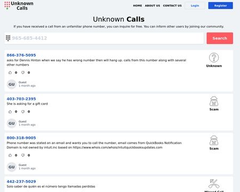Click GU avatar on 403-703-2395 card

12,123
